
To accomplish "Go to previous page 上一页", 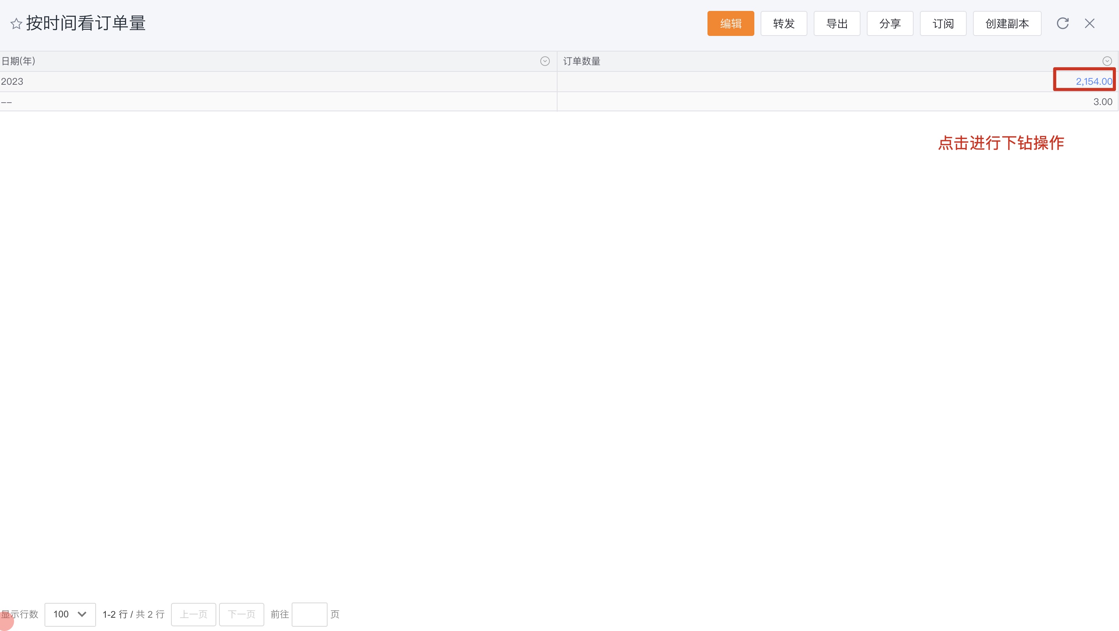I will tap(193, 615).
